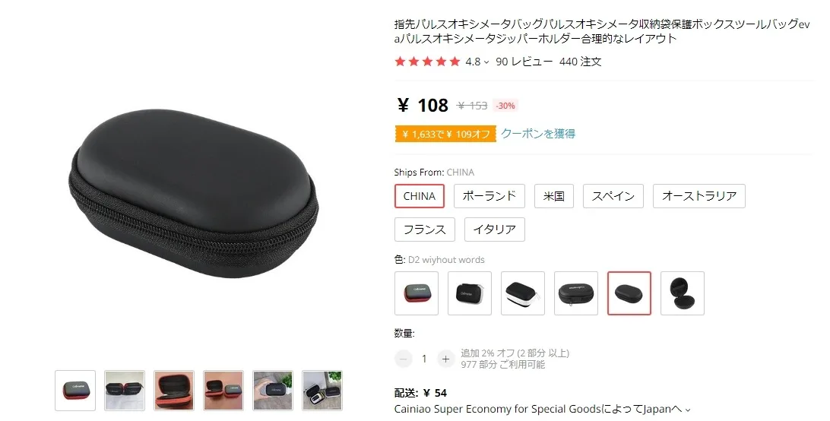Select the red-trimmed case color swatch
This screenshot has height=421, width=830.
click(417, 293)
